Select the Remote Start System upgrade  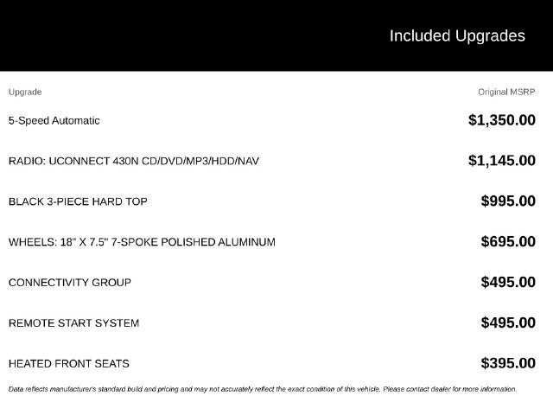tap(73, 322)
